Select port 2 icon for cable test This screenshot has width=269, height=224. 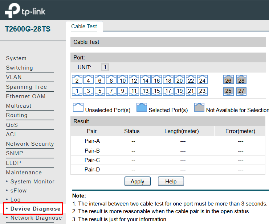77,80
